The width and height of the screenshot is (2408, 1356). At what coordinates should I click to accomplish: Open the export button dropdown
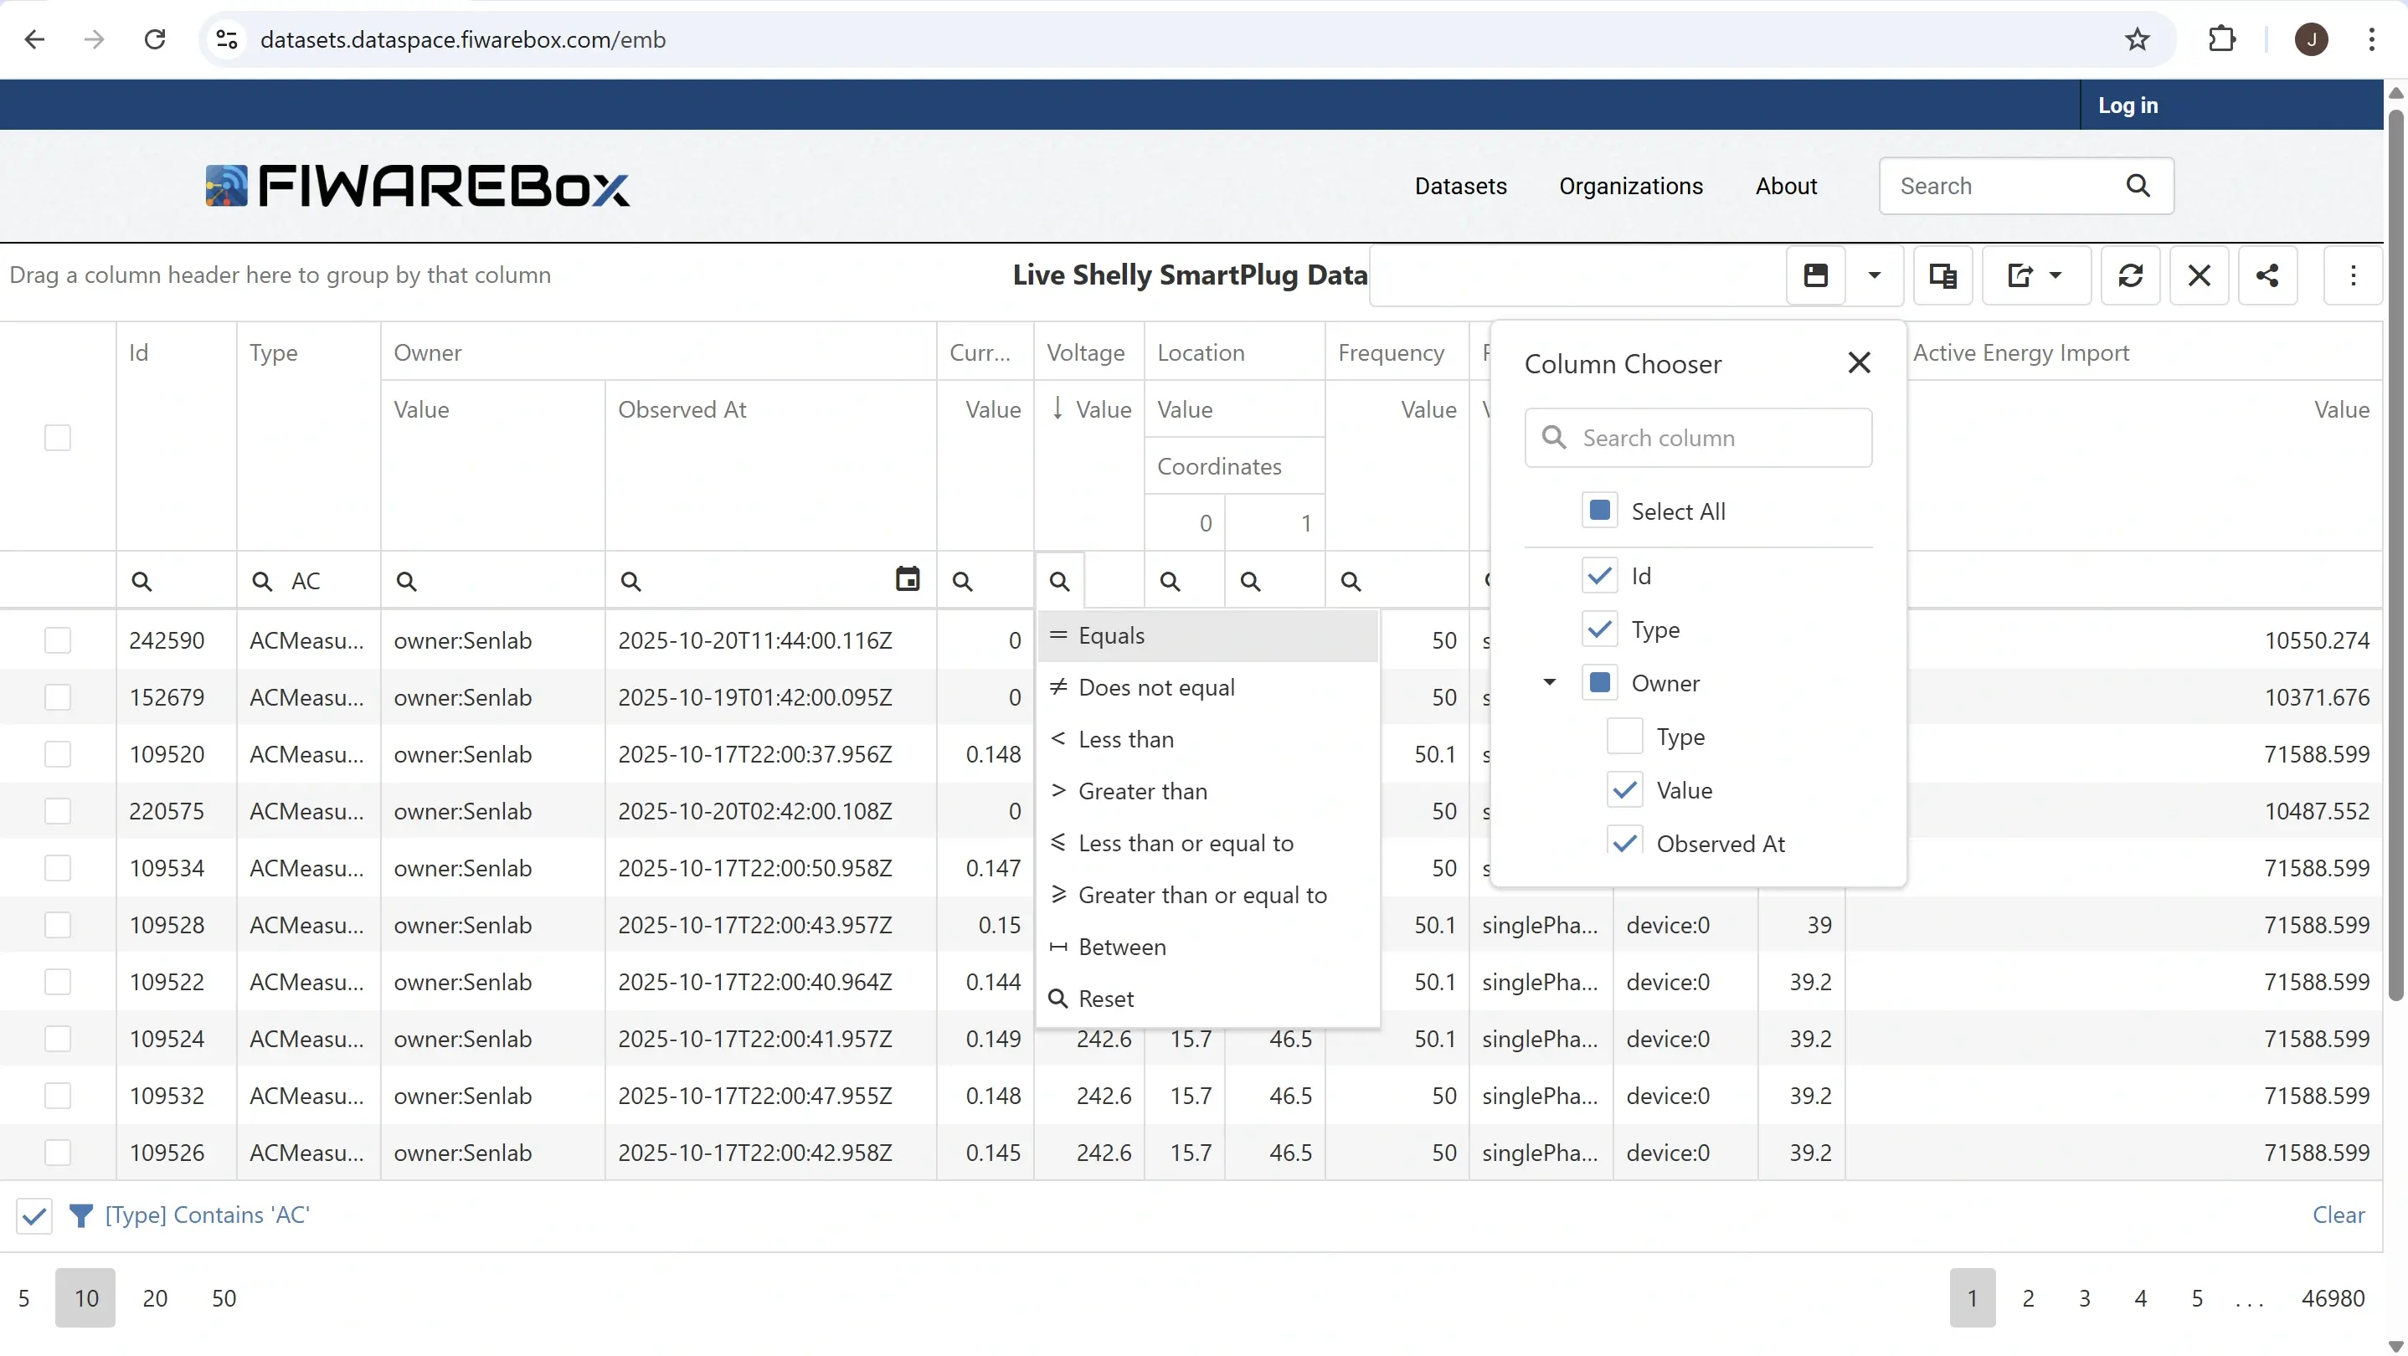coord(2055,275)
